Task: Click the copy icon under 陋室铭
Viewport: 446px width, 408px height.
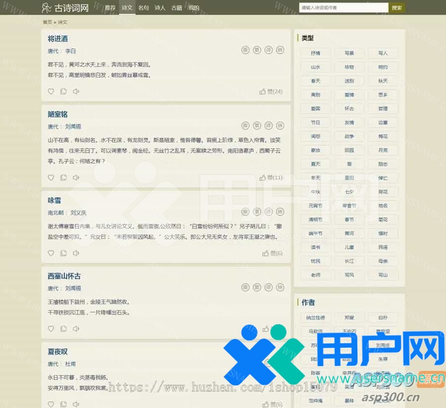Action: (63, 178)
